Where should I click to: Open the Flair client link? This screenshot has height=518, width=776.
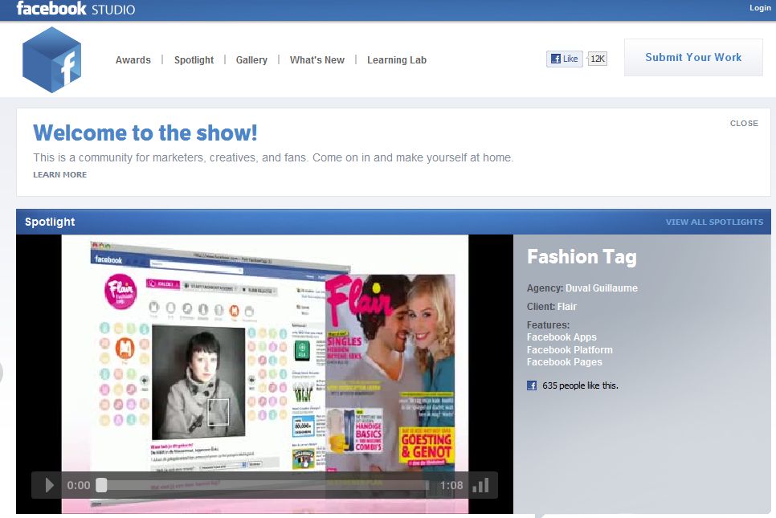(567, 307)
